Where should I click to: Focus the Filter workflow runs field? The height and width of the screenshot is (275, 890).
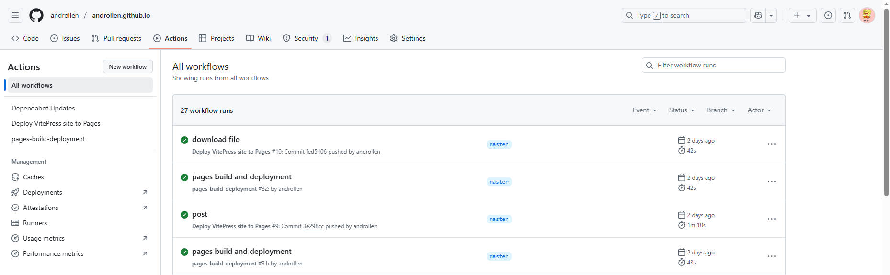coord(713,65)
